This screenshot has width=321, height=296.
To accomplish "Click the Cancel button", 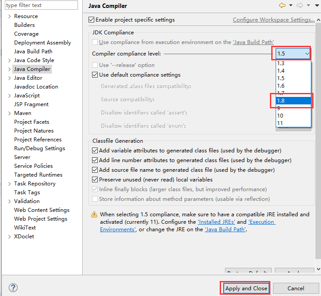I will 296,288.
